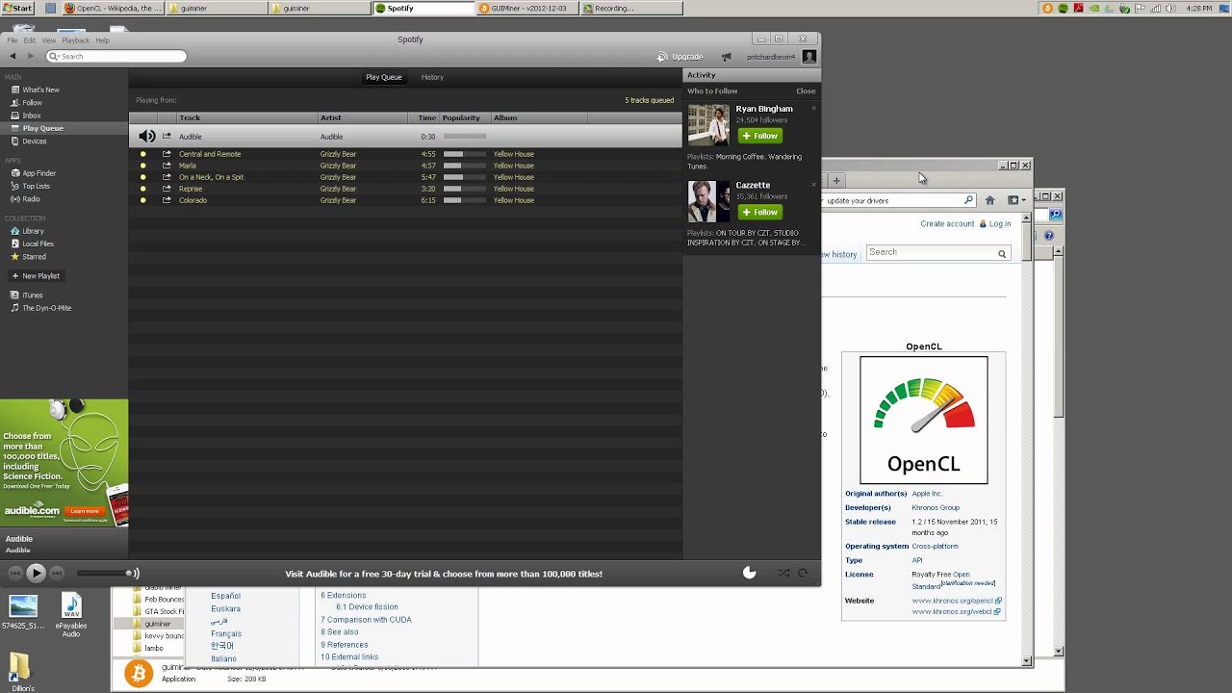Click share icon on the Audible track row

click(x=167, y=137)
